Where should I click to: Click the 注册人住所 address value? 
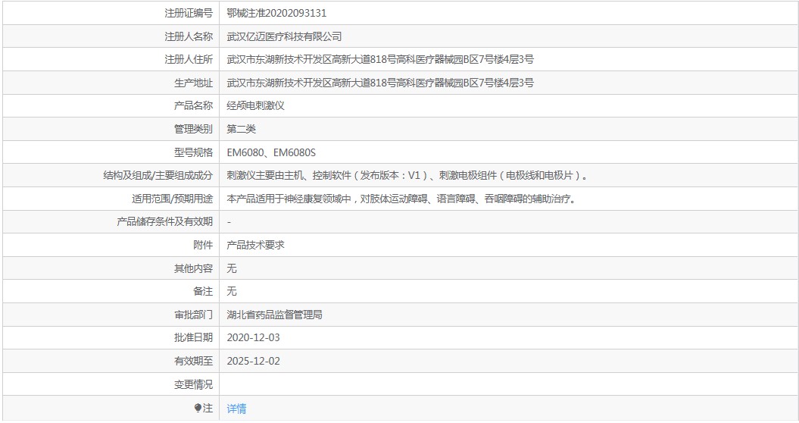[380, 60]
